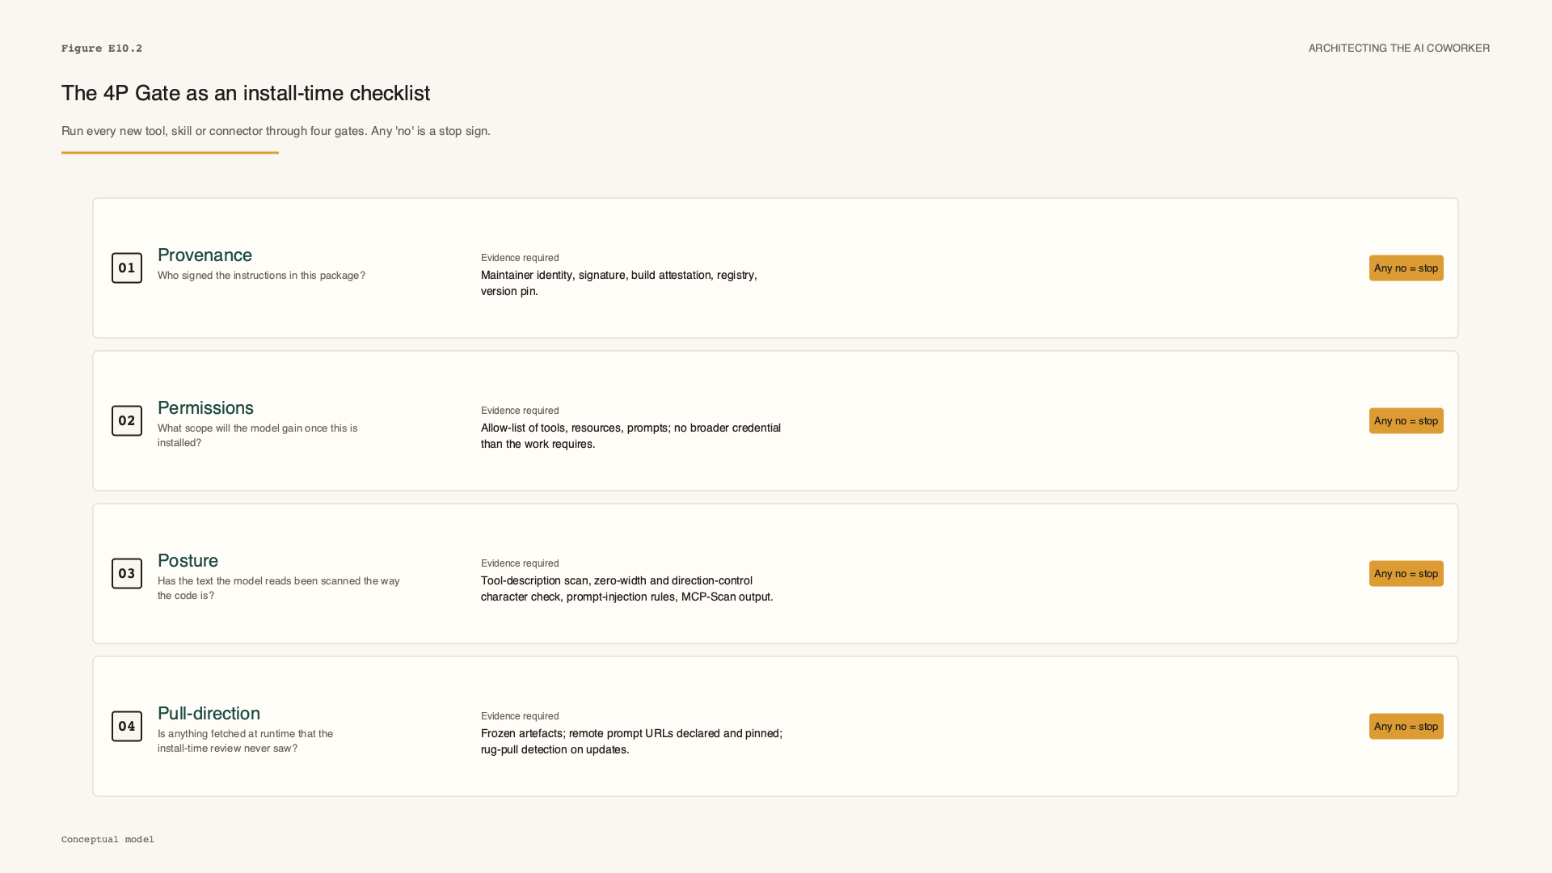Click Posture row's 'Any no = stop' tag
Screen dimensions: 1552x873
pos(1406,573)
